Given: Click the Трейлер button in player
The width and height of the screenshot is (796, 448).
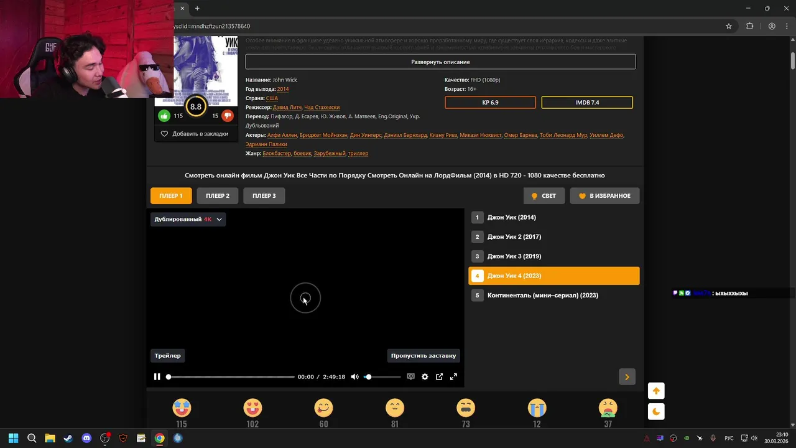Looking at the screenshot, I should tap(168, 355).
